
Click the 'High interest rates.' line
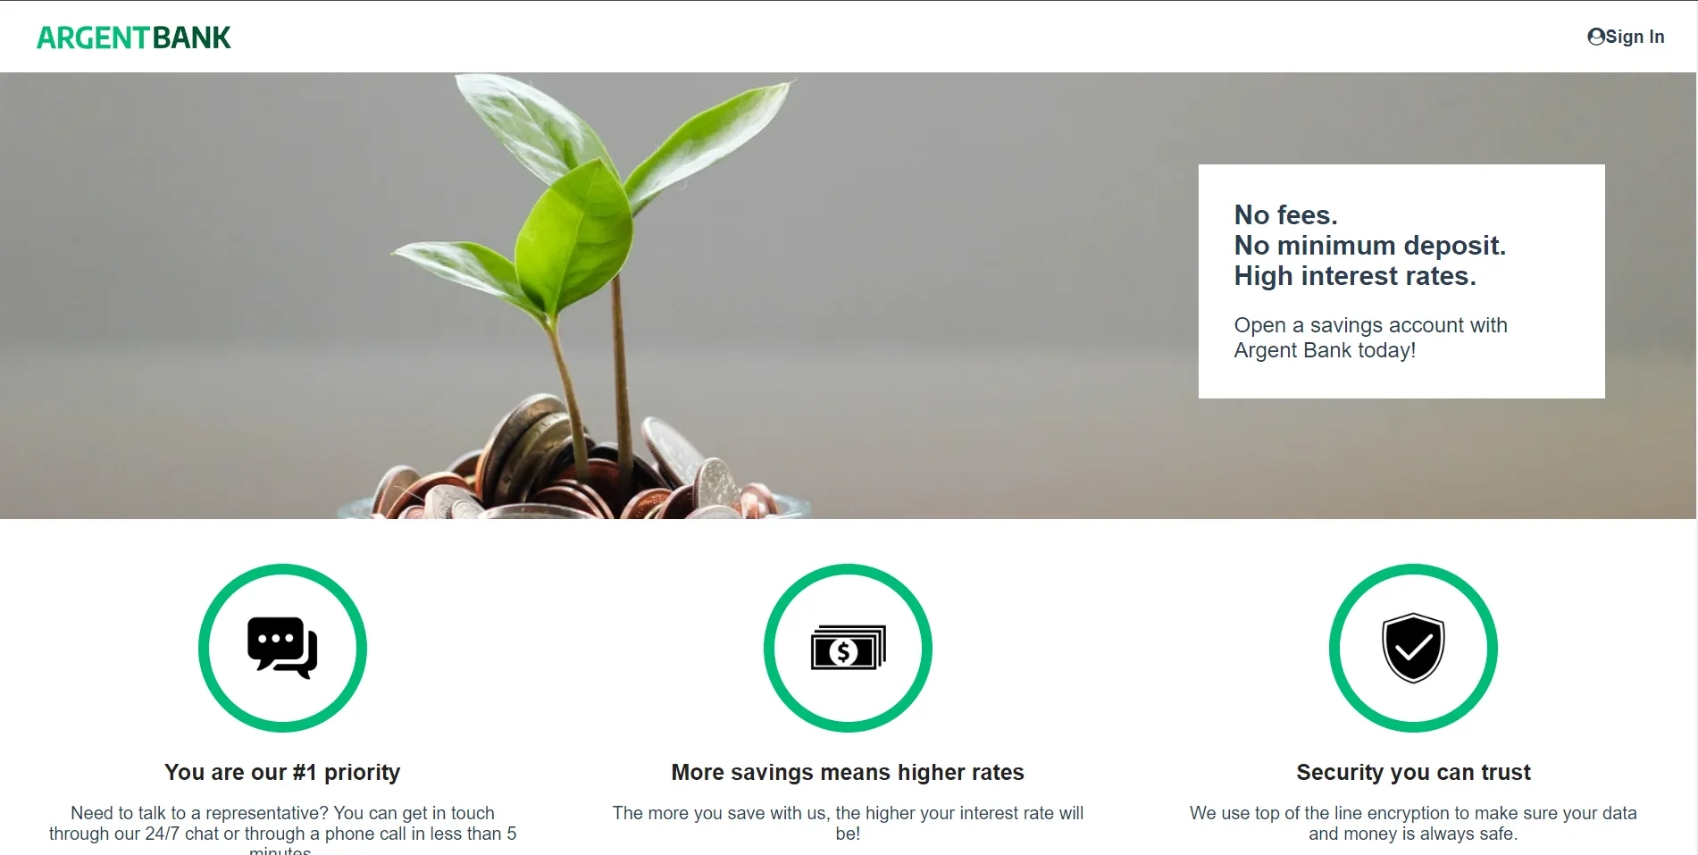pyautogui.click(x=1355, y=276)
